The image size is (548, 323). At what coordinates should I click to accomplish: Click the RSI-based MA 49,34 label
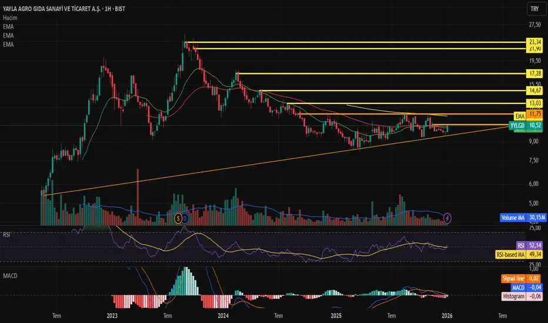519,254
